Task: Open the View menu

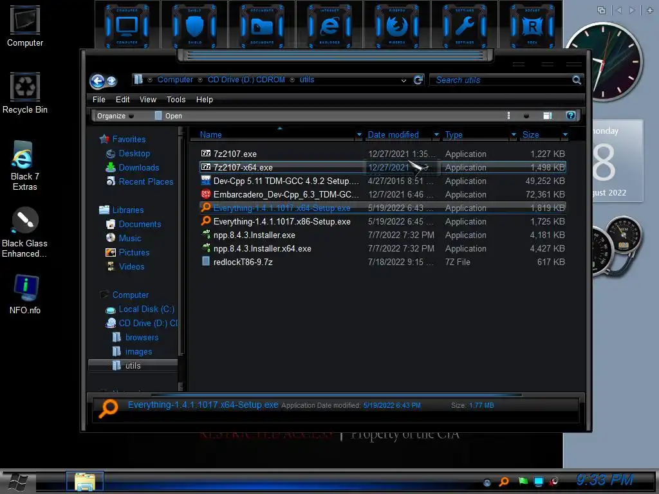Action: click(x=148, y=100)
